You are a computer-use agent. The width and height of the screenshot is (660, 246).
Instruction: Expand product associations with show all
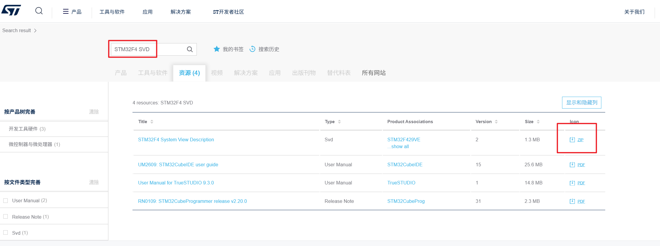(398, 146)
